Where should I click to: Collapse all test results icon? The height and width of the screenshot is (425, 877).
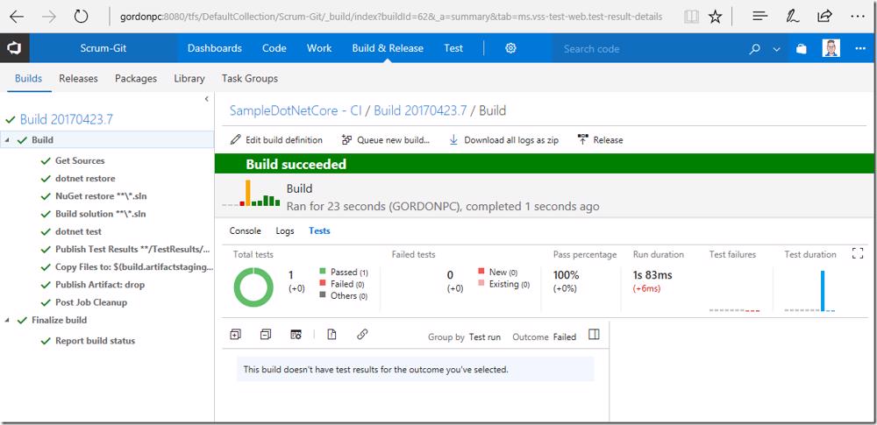pos(266,335)
